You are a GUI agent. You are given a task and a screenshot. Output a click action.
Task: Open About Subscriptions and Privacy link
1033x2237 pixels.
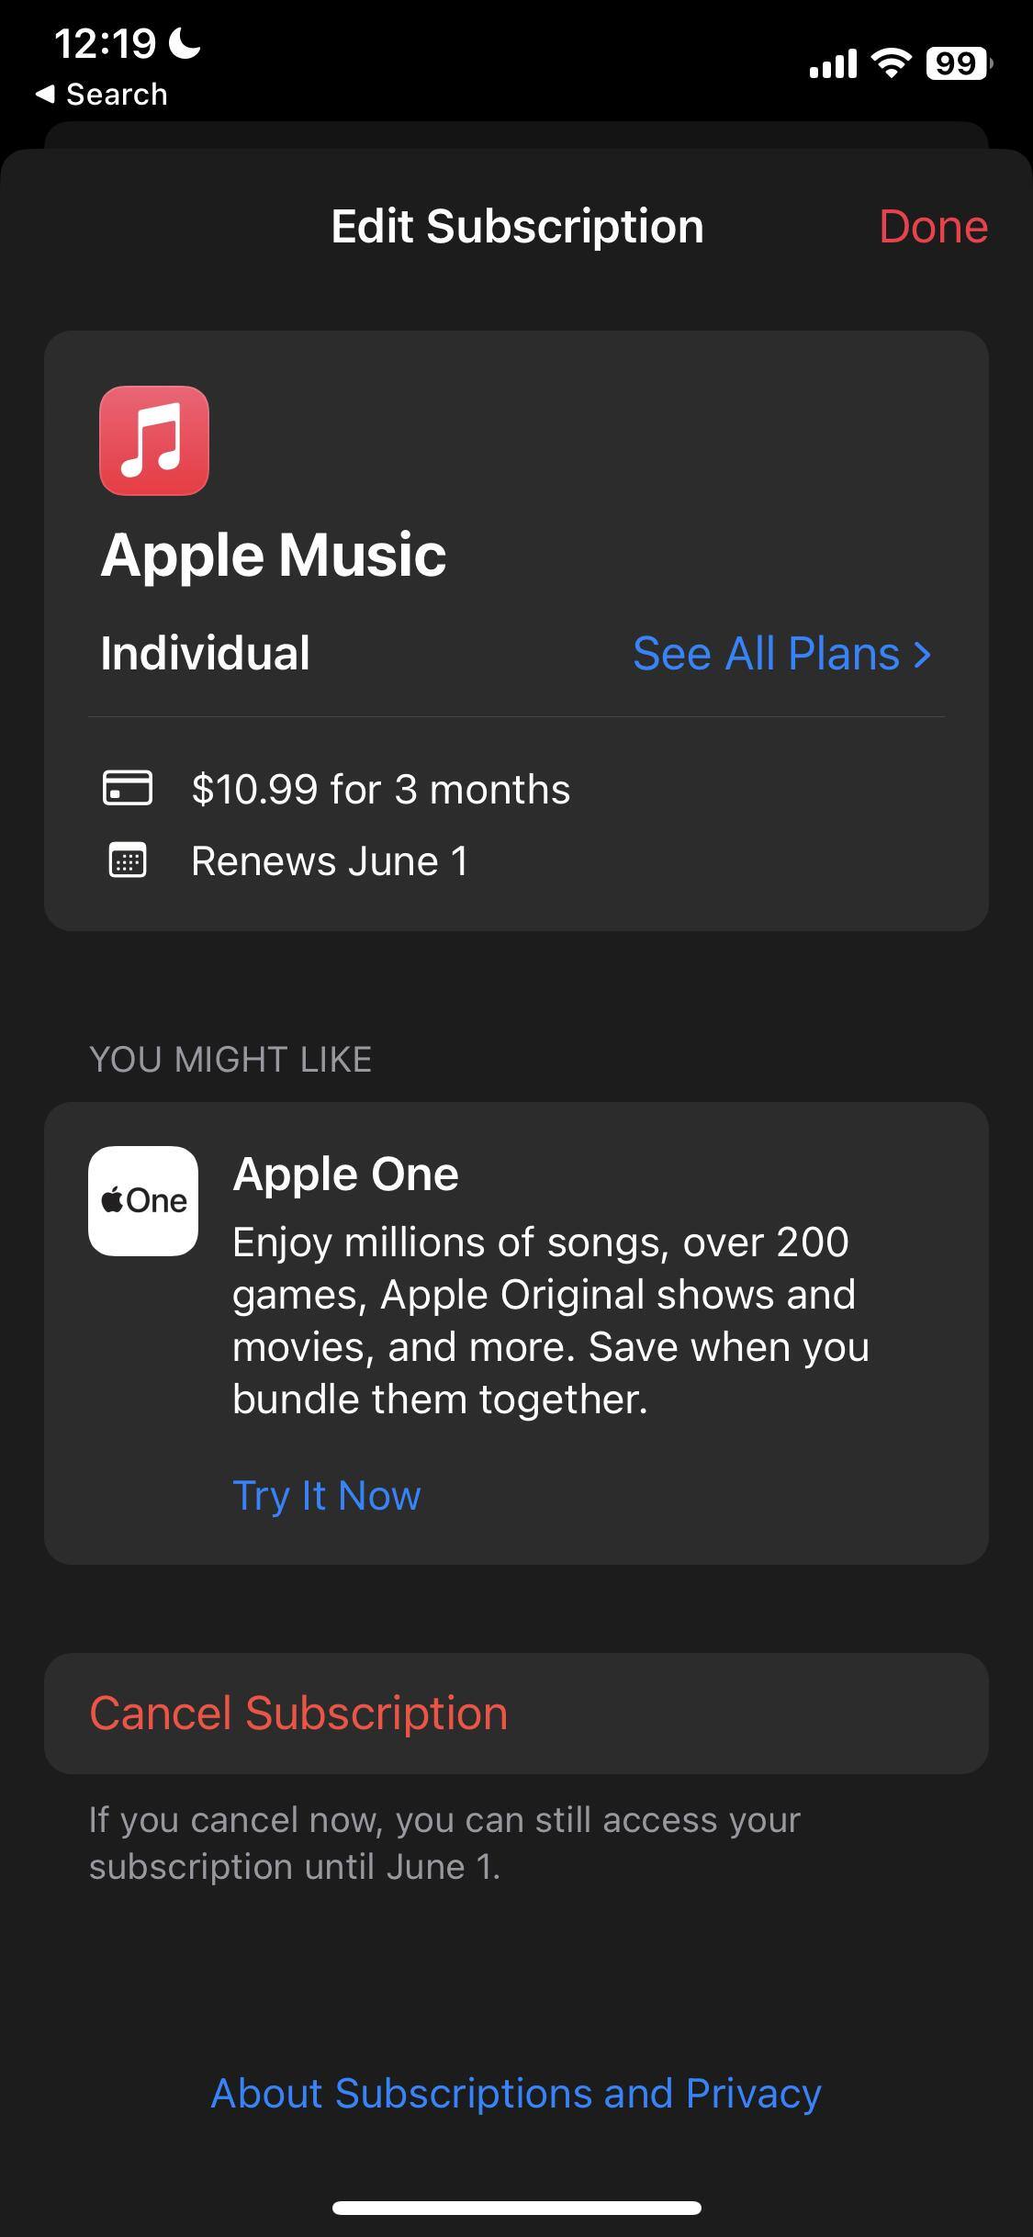tap(516, 2093)
